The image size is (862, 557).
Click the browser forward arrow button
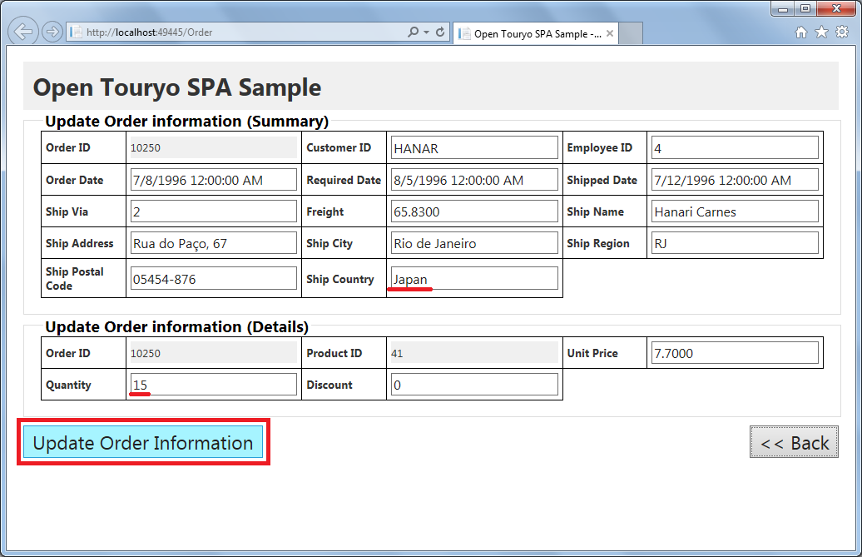[52, 32]
